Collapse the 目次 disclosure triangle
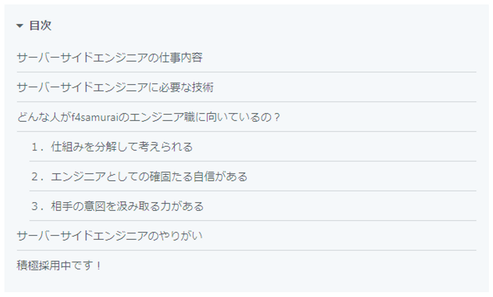 (20, 26)
